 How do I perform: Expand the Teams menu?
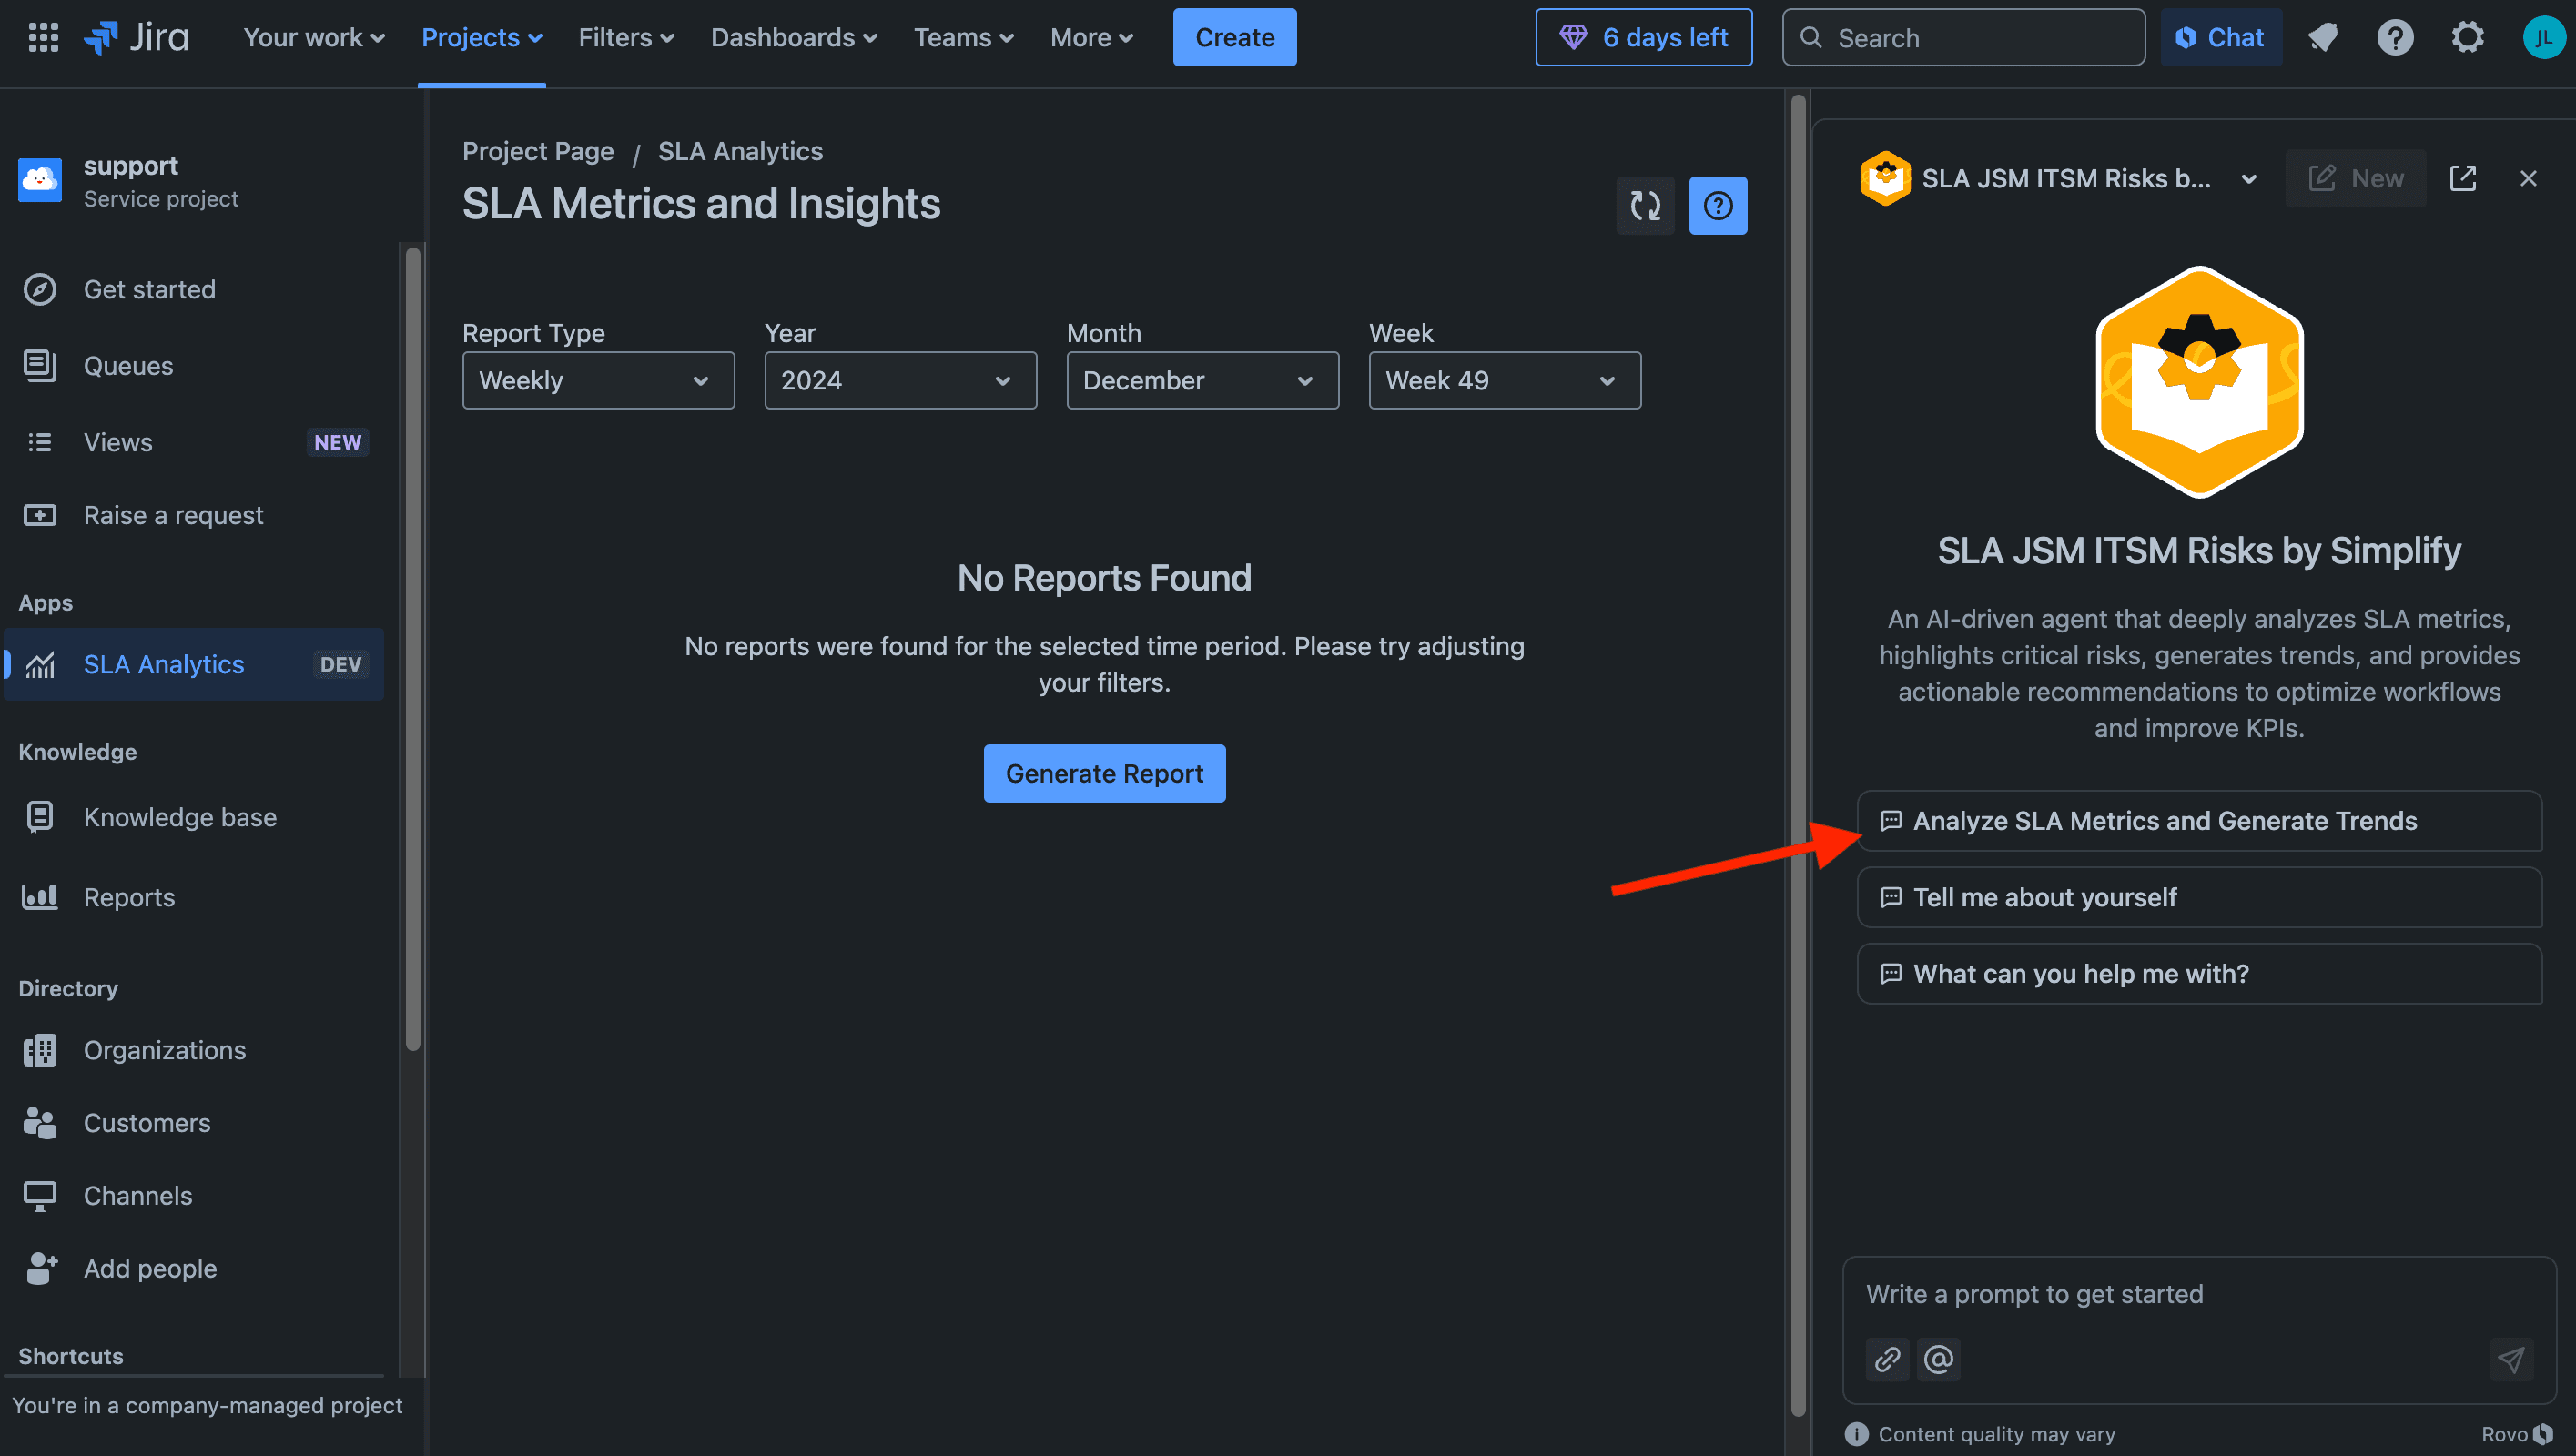pos(964,38)
